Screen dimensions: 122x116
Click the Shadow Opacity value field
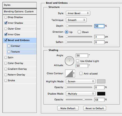pyautogui.click(x=99, y=100)
